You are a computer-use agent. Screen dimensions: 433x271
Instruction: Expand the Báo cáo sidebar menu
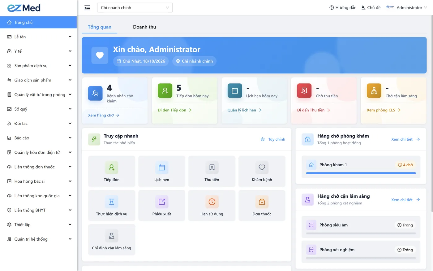pyautogui.click(x=38, y=138)
